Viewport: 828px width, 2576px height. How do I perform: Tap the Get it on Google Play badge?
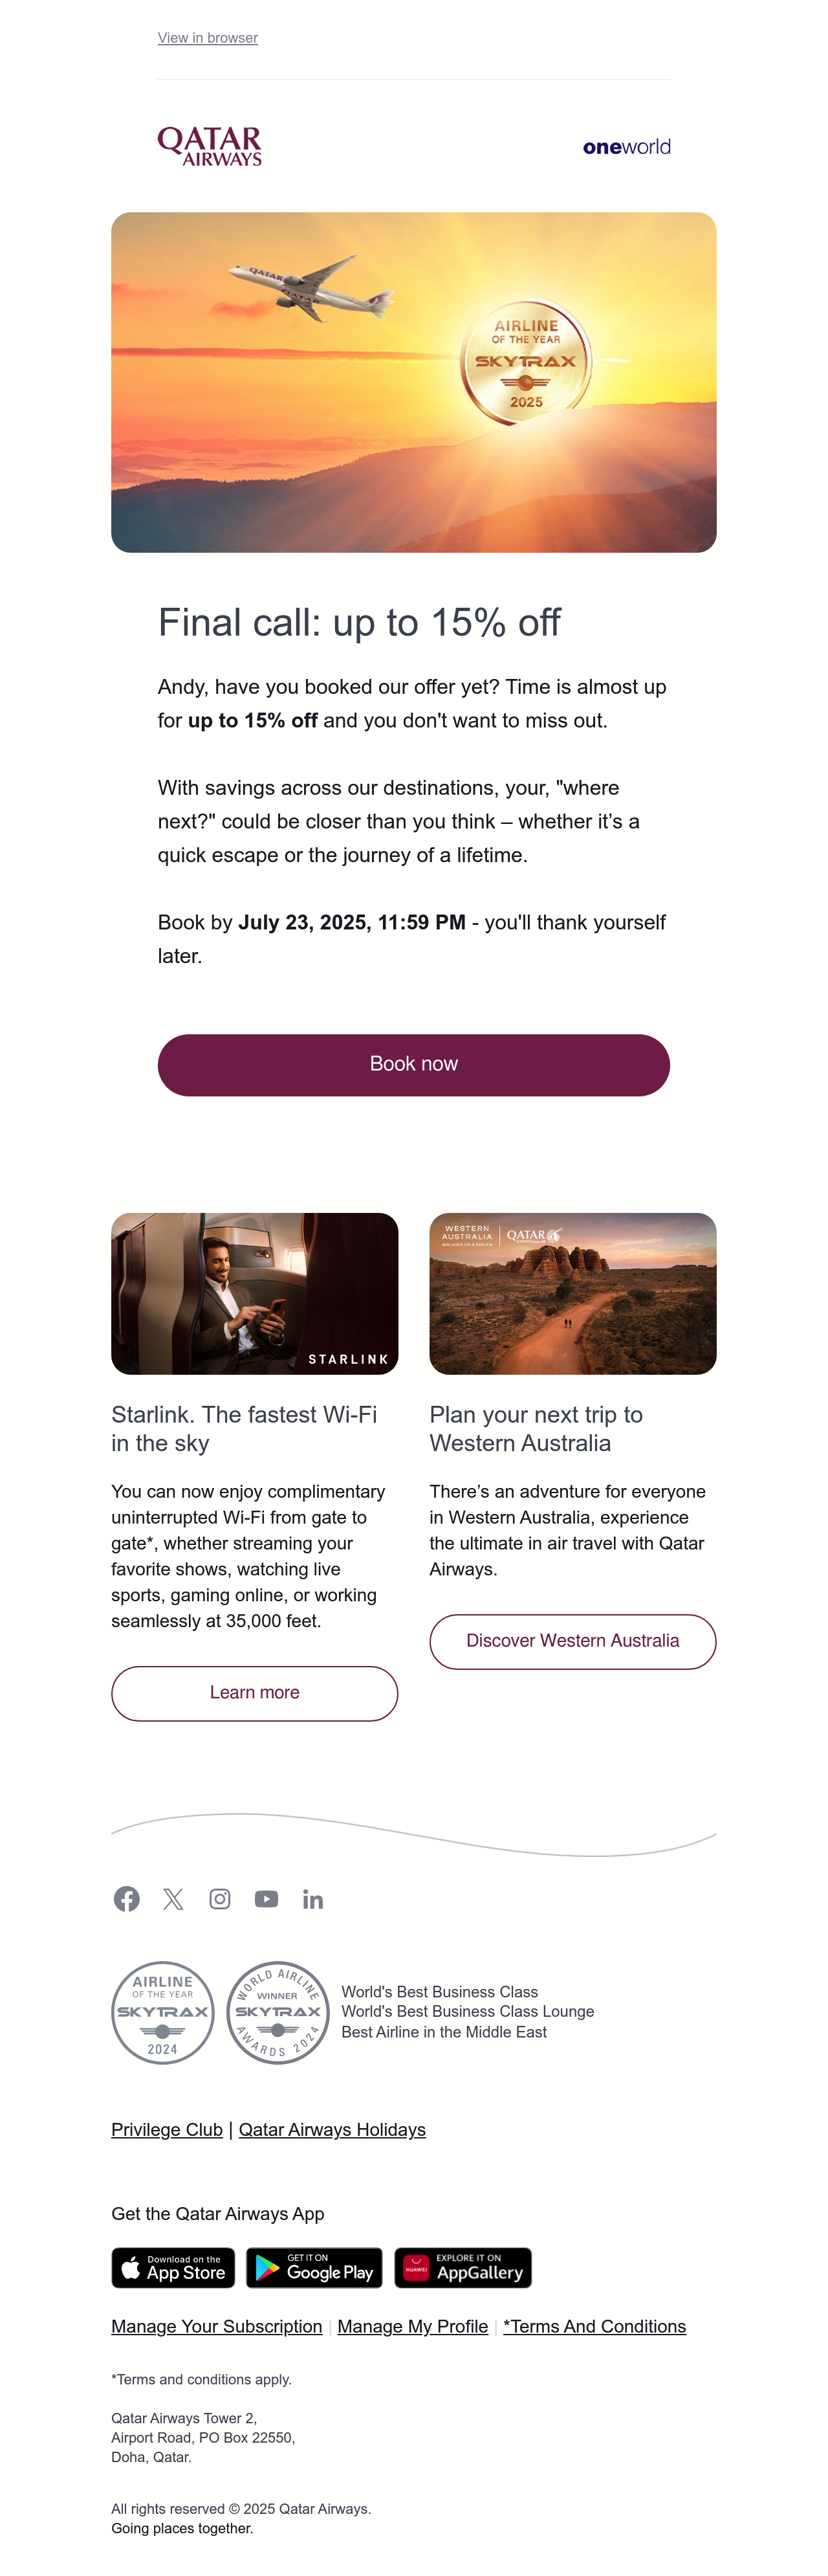tap(314, 2267)
